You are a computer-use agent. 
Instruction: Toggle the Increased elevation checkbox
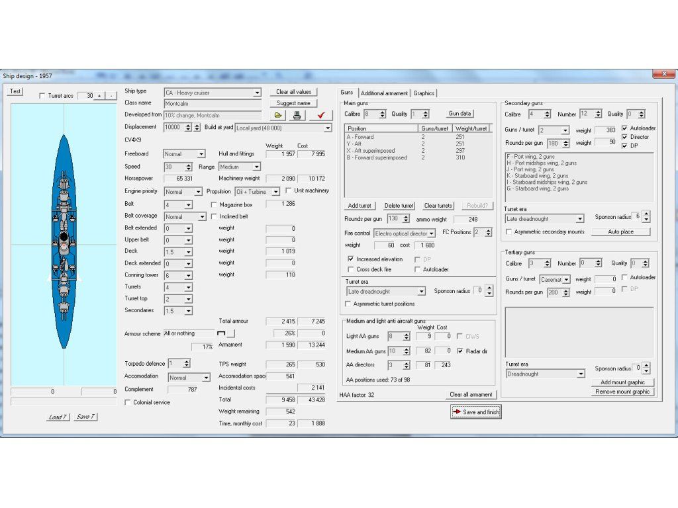351,259
